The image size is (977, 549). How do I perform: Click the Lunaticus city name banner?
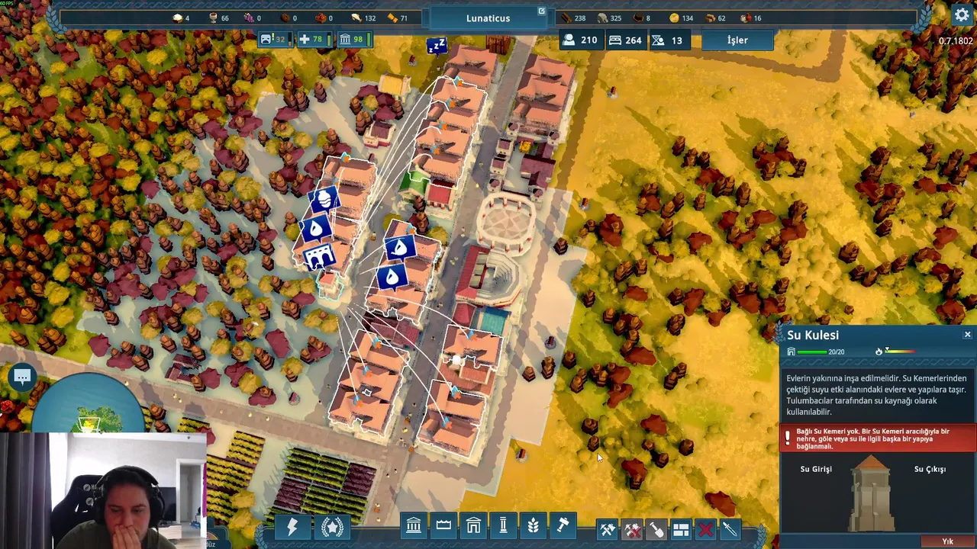point(488,18)
